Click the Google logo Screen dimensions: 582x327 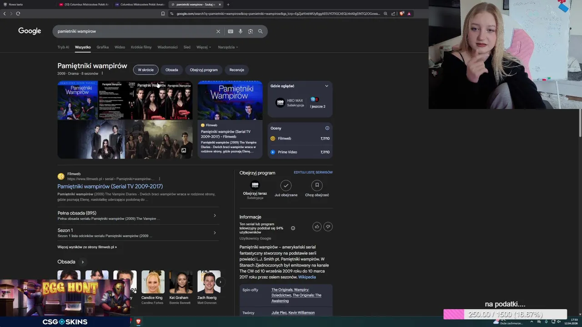(x=30, y=31)
